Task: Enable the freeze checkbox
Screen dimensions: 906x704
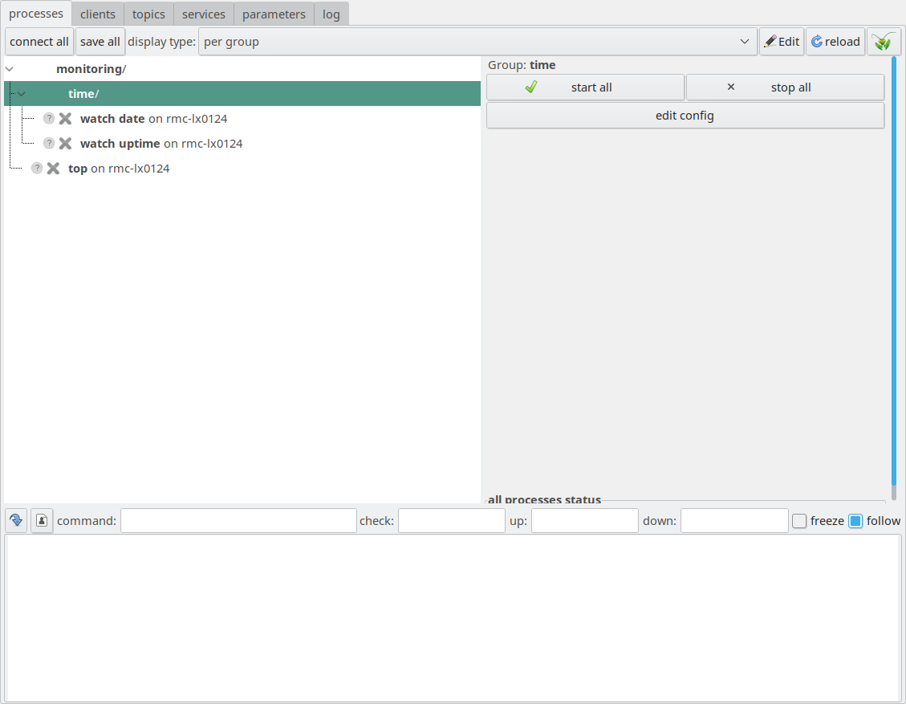Action: point(799,521)
